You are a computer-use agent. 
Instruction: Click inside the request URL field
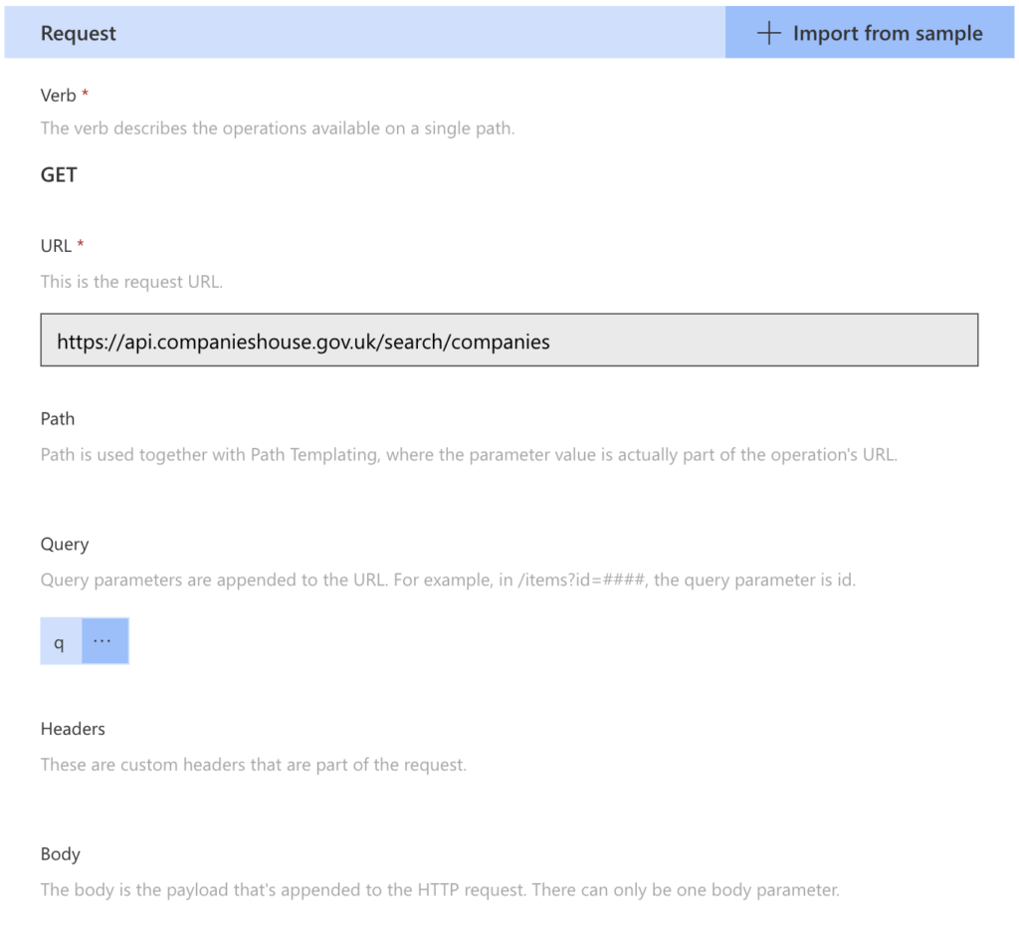509,341
